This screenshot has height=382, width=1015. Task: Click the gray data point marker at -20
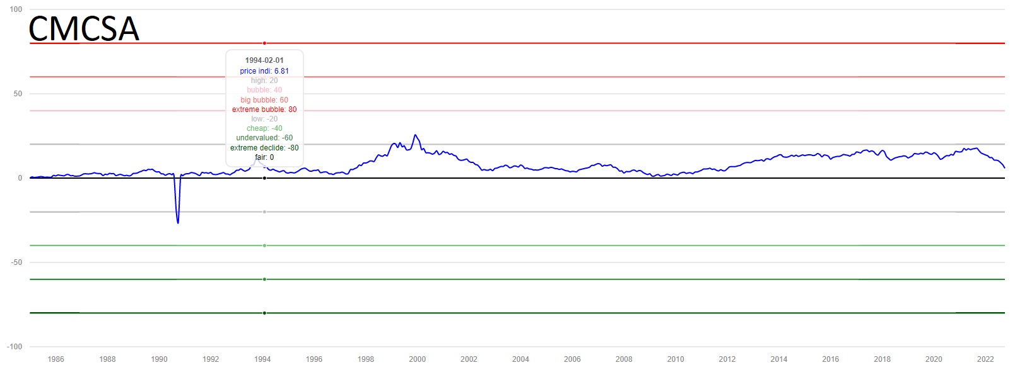coord(264,212)
